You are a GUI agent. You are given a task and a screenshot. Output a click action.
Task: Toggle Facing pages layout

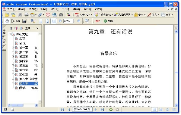[x=174, y=110]
